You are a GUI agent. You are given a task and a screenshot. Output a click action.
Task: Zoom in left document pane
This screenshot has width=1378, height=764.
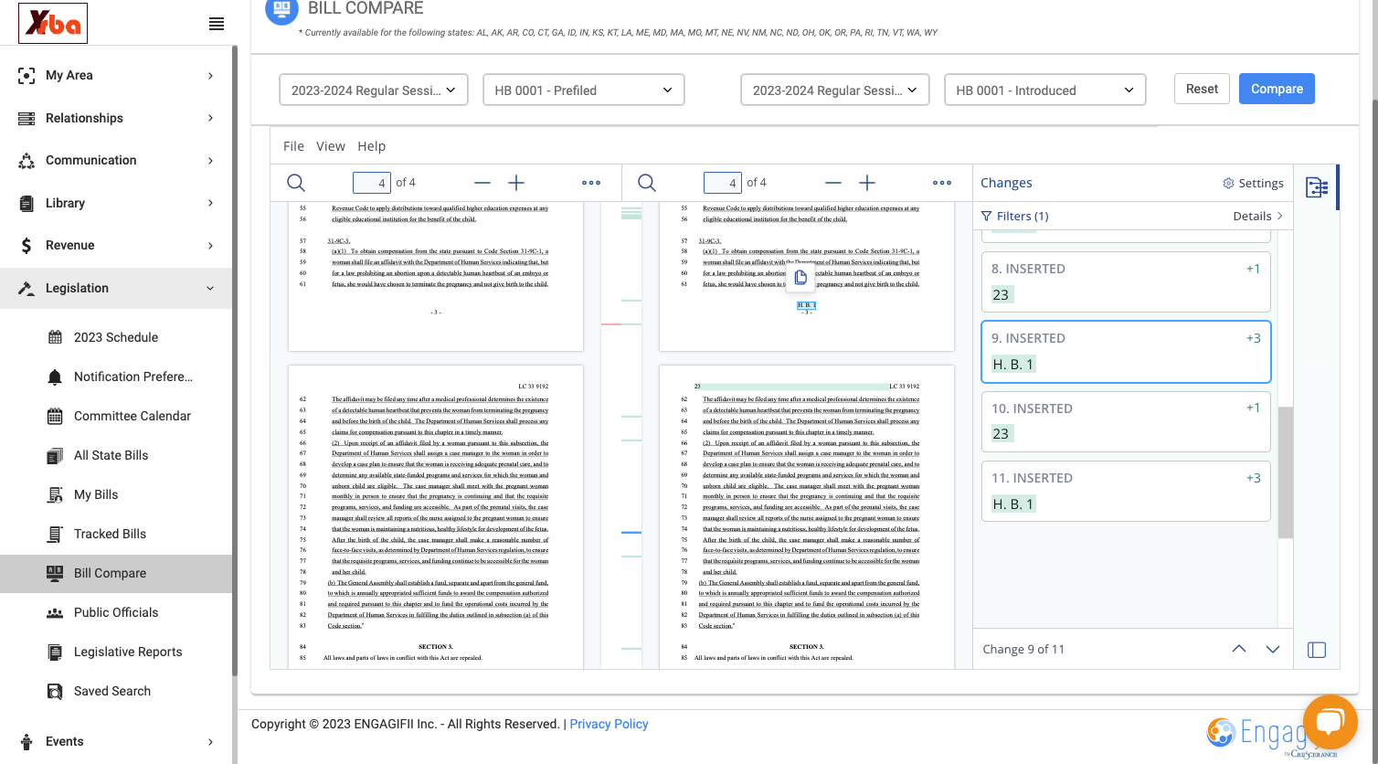(516, 183)
